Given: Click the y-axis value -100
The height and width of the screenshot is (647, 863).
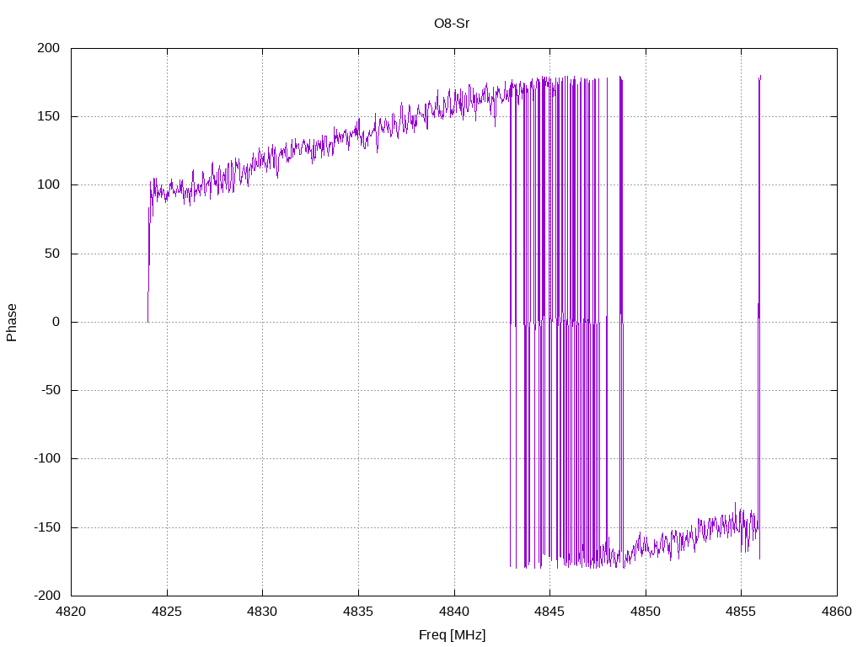Looking at the screenshot, I should coord(47,458).
